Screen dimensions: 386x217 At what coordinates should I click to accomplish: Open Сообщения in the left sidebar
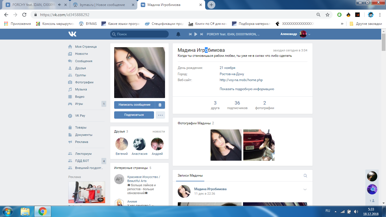83,61
